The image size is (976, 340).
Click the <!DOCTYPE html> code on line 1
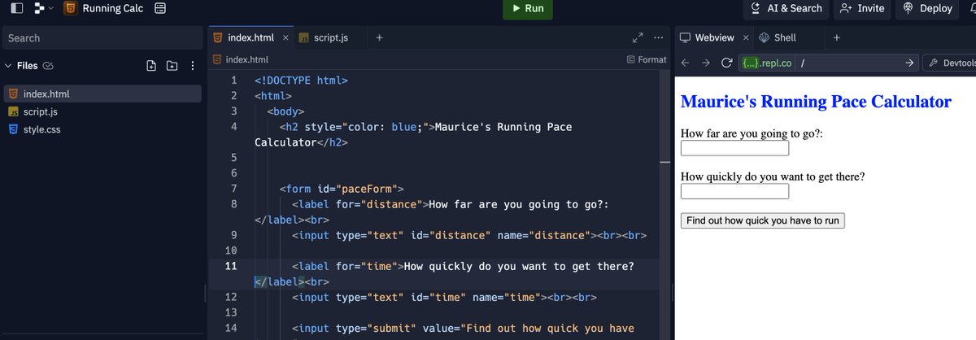pos(301,81)
